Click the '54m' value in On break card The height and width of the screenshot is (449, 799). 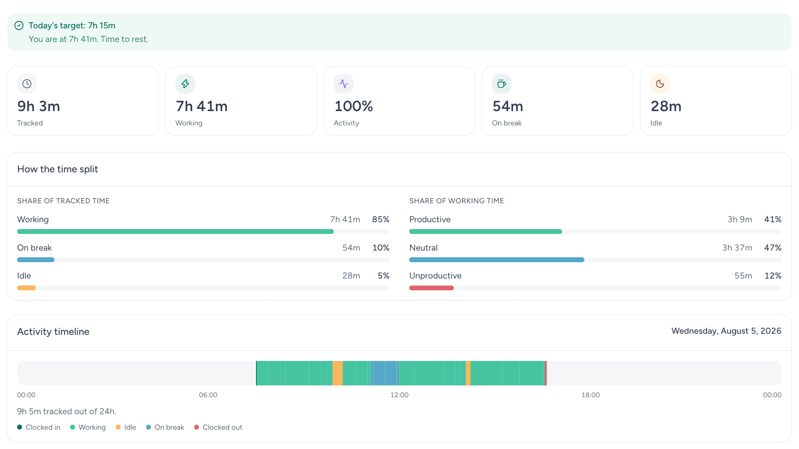coord(508,106)
